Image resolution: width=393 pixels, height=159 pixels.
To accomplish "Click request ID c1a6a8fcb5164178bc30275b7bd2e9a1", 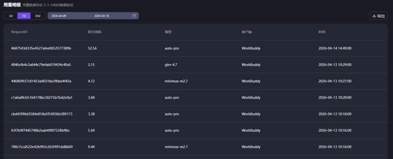I will click(x=42, y=98).
